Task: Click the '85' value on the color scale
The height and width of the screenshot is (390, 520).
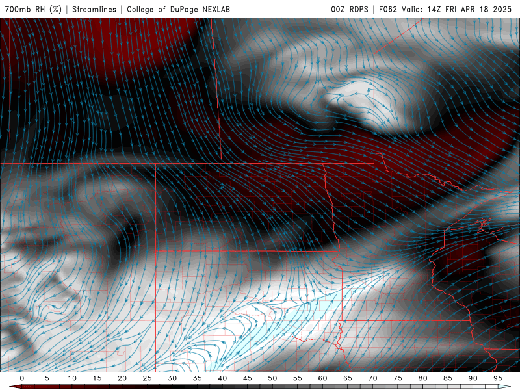Action: pyautogui.click(x=448, y=378)
